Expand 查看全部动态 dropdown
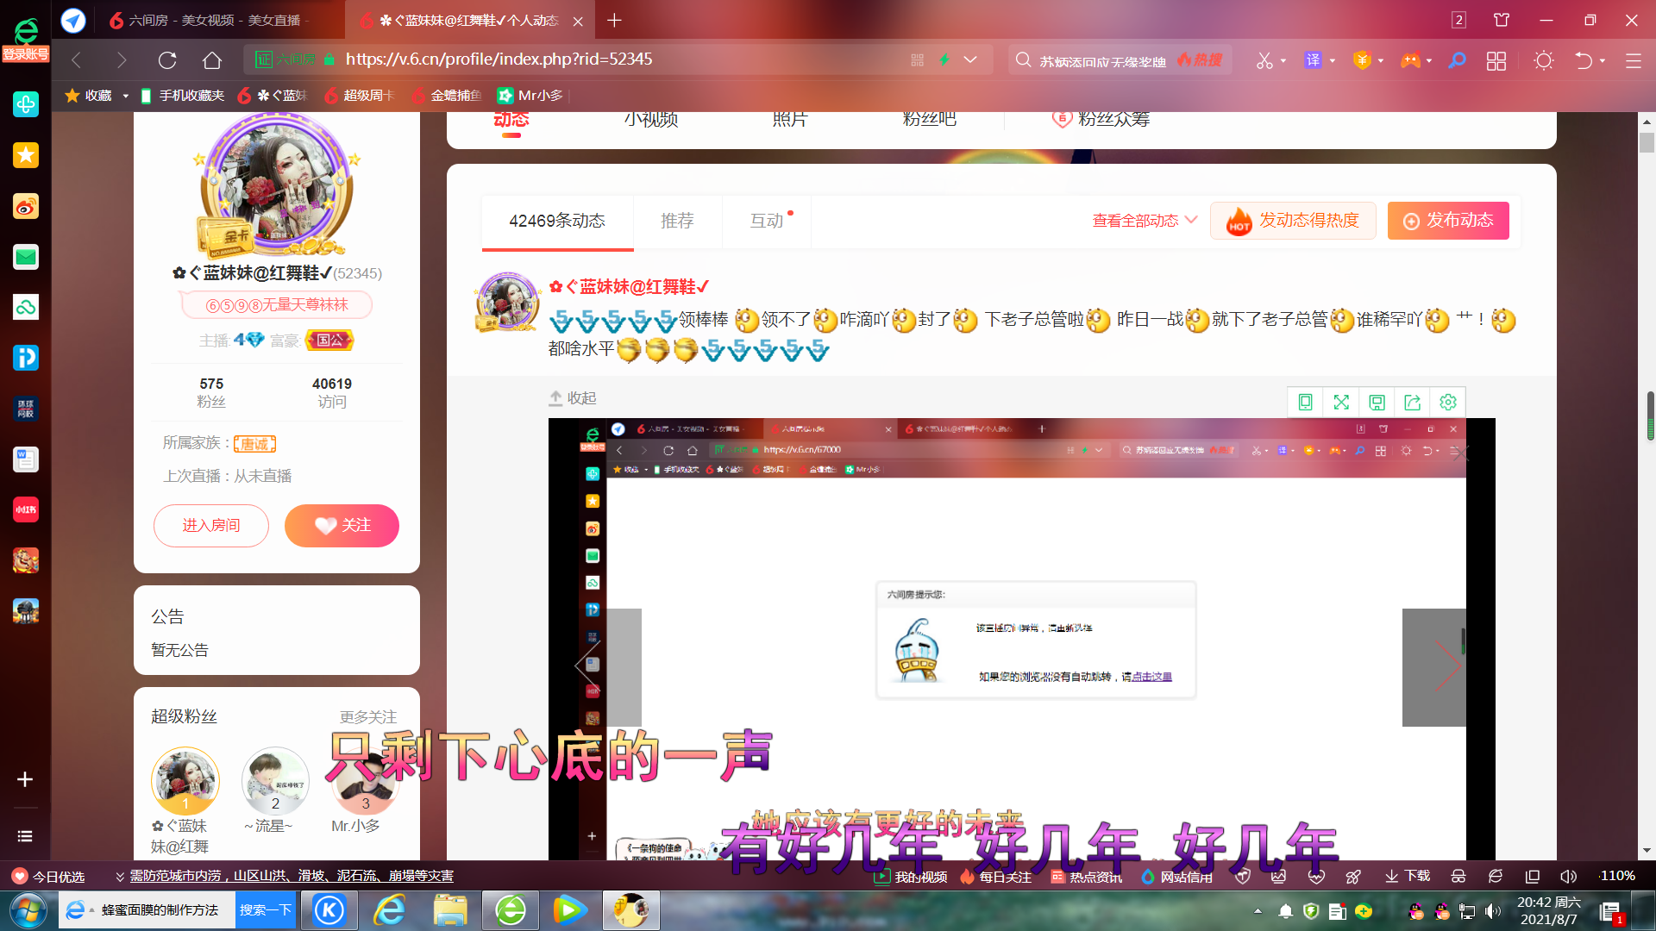The height and width of the screenshot is (931, 1656). point(1145,221)
